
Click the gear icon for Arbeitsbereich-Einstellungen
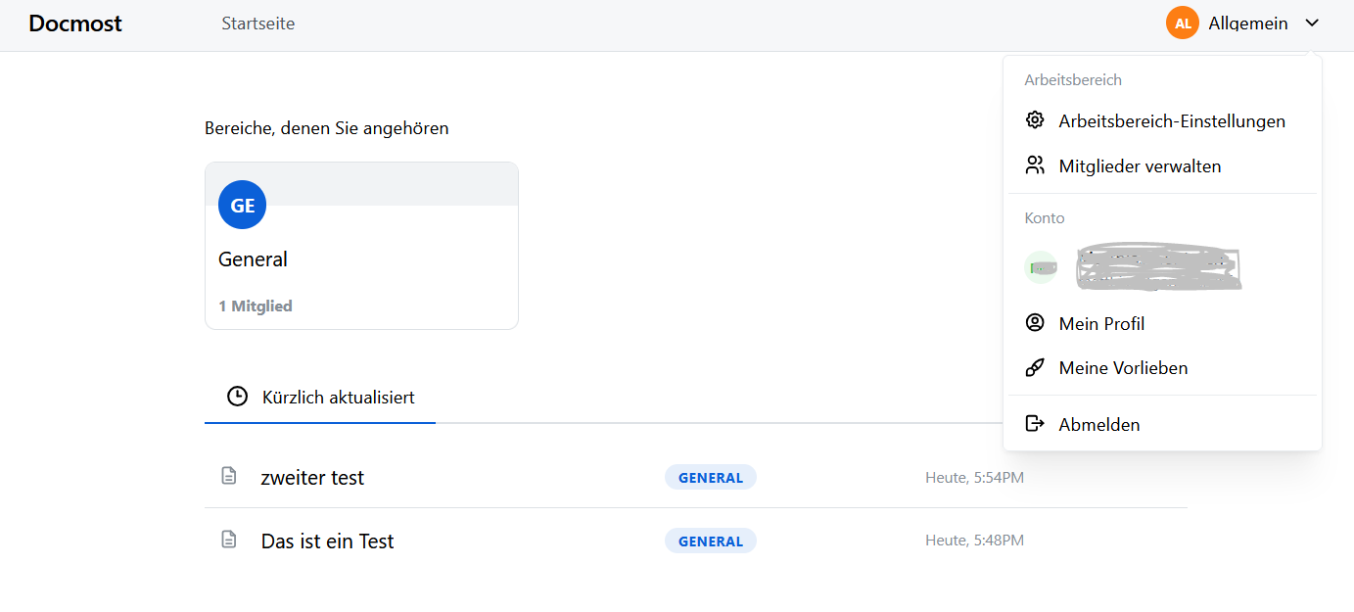(x=1035, y=120)
